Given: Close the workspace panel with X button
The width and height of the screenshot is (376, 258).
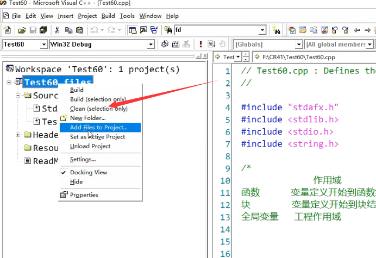Looking at the screenshot, I should [x=205, y=56].
